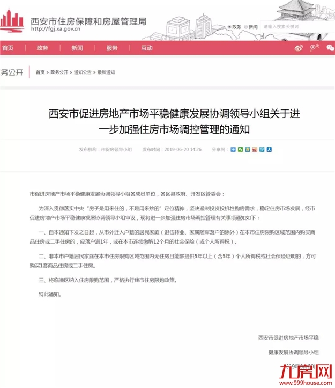Open 服务 in the red navigation bar

[112, 48]
